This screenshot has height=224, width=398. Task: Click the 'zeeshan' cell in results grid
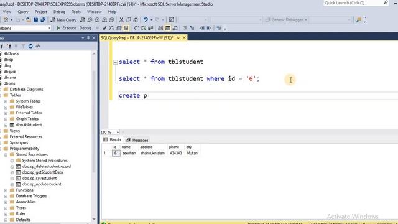pos(129,153)
